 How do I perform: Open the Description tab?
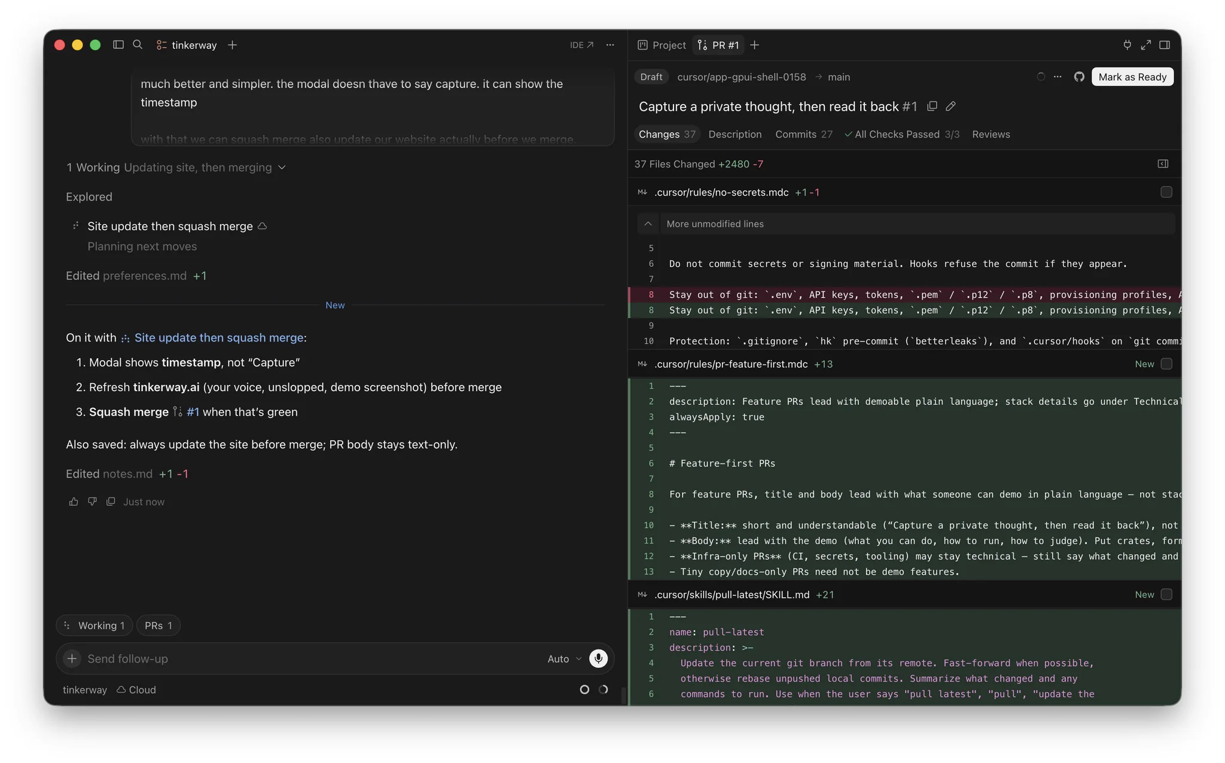click(x=735, y=135)
